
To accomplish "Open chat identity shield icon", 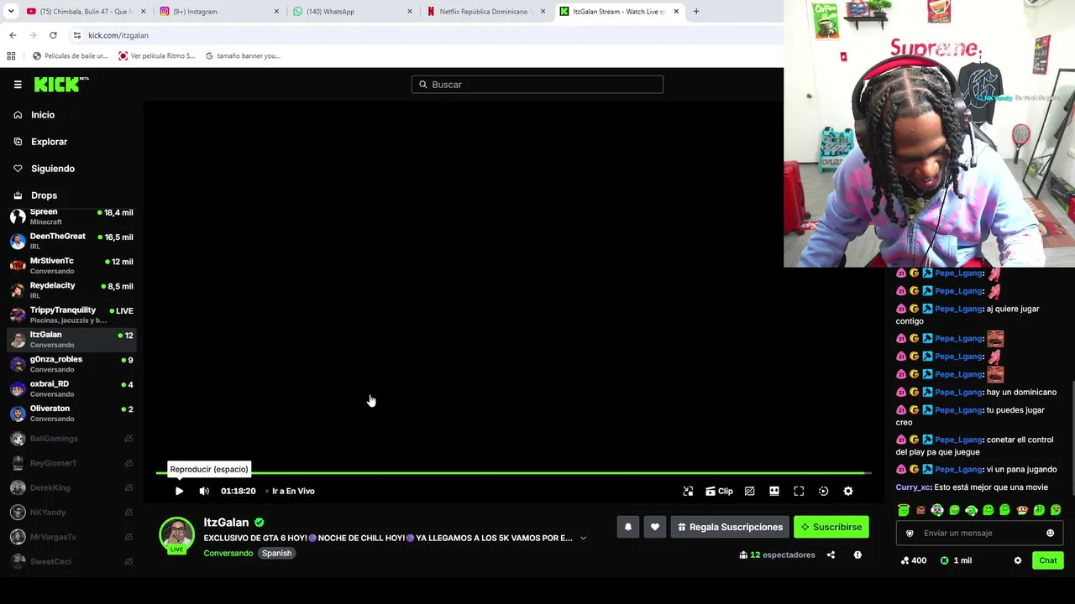I will (910, 533).
